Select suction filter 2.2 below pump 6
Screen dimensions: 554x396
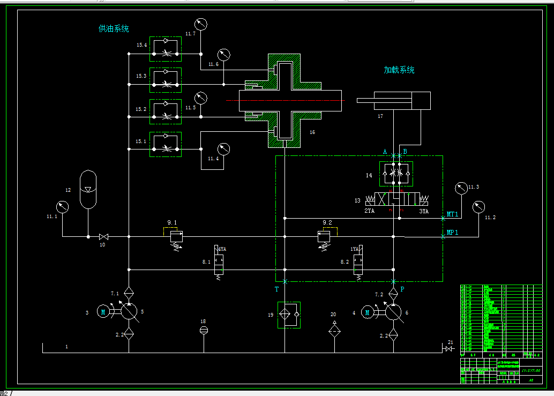pos(393,334)
